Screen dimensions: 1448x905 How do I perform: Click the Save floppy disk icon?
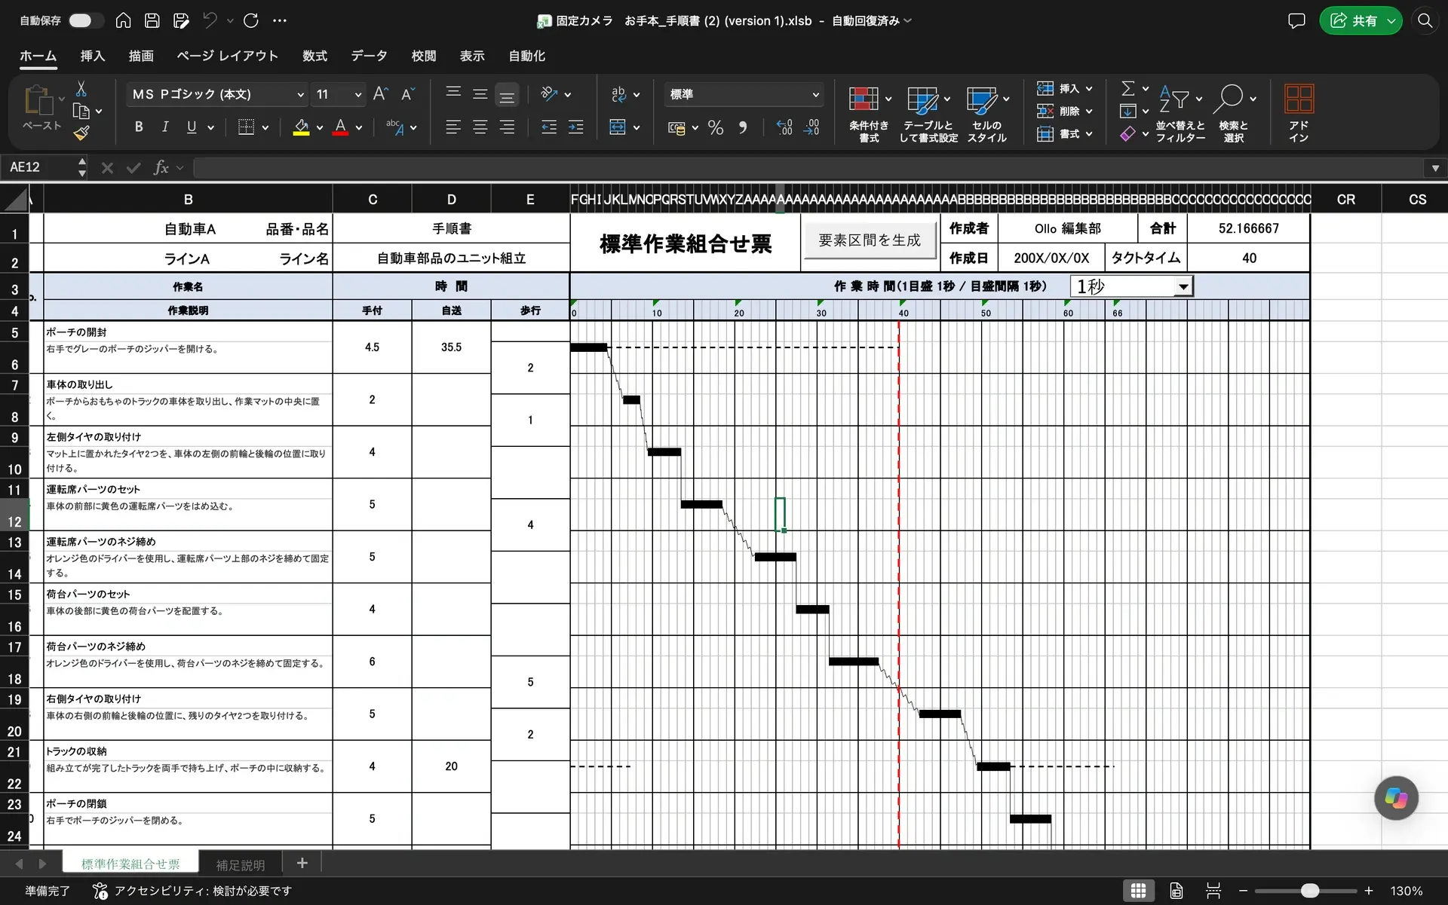(x=152, y=21)
